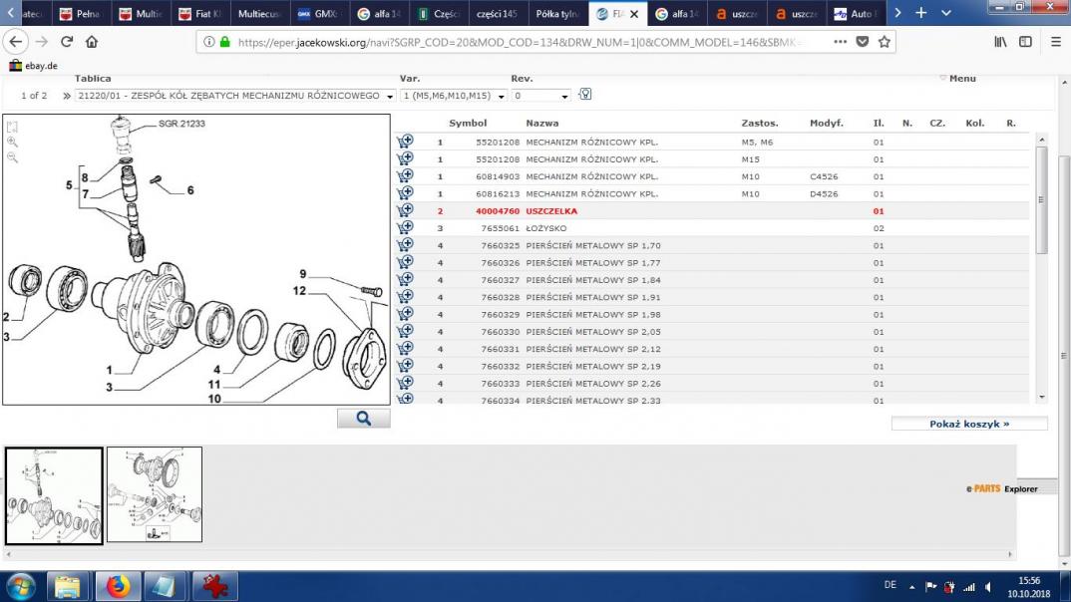Add USZCZELKA 40004760 to cart
The height and width of the screenshot is (602, 1071).
click(405, 211)
